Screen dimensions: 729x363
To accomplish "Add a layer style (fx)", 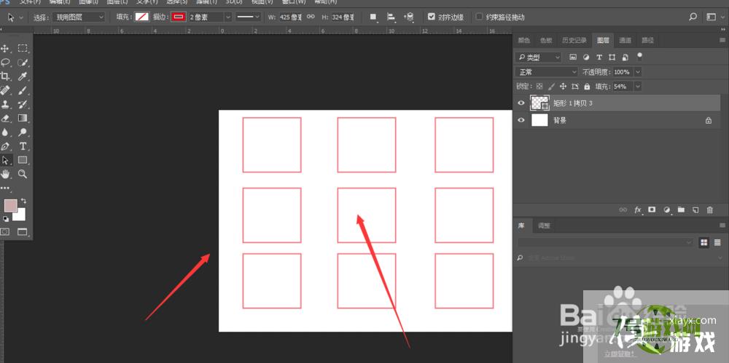I will (638, 210).
